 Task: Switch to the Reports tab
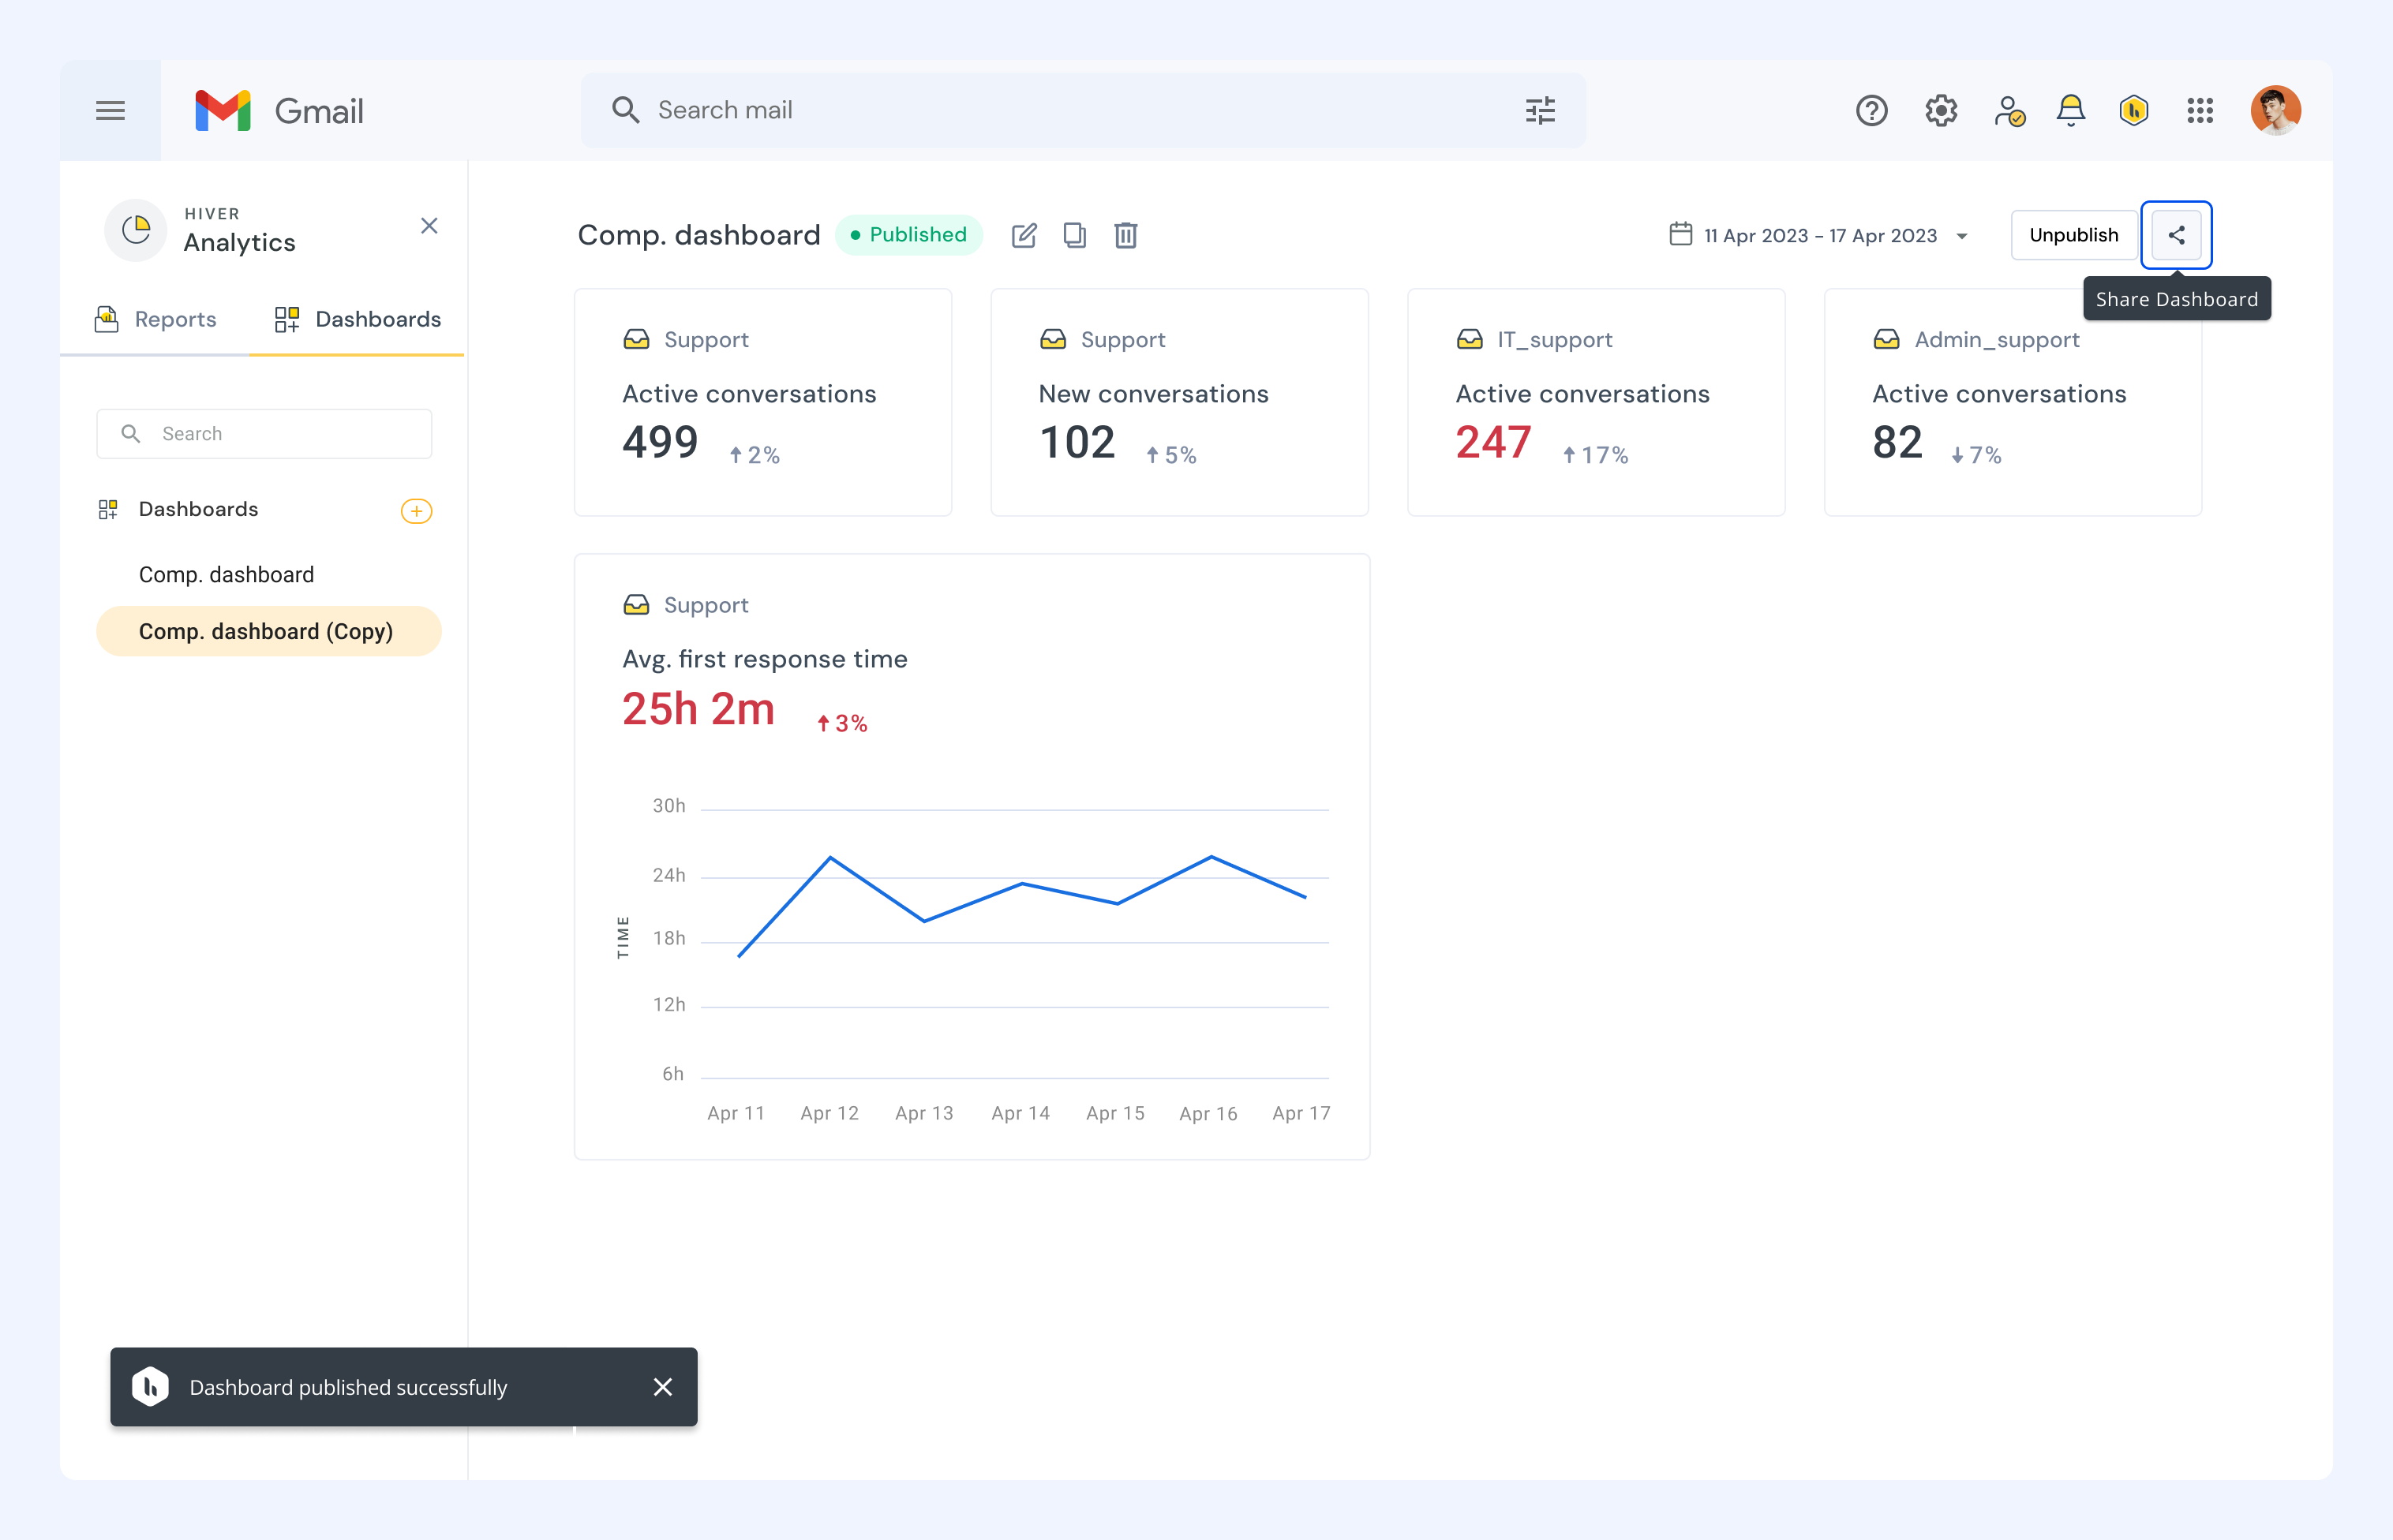click(x=155, y=319)
